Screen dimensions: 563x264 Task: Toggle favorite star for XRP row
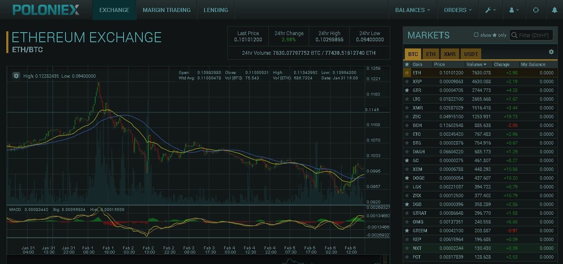click(x=406, y=81)
